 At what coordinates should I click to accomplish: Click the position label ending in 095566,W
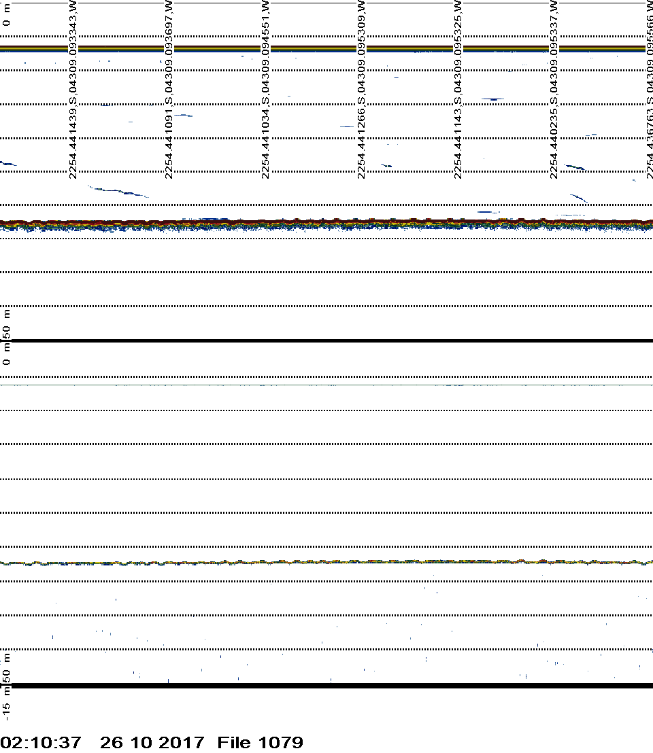pyautogui.click(x=650, y=88)
